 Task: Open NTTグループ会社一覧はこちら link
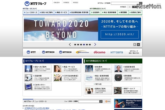[x=134, y=52]
